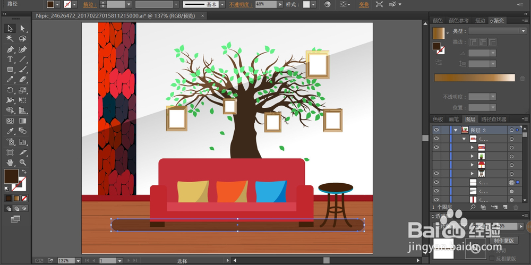Select the Shape Builder tool
The width and height of the screenshot is (531, 265).
(10, 110)
